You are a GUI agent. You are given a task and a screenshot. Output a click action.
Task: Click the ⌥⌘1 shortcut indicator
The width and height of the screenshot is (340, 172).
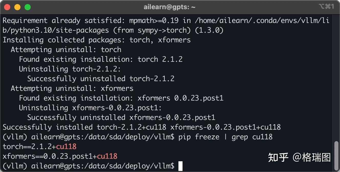(x=326, y=7)
